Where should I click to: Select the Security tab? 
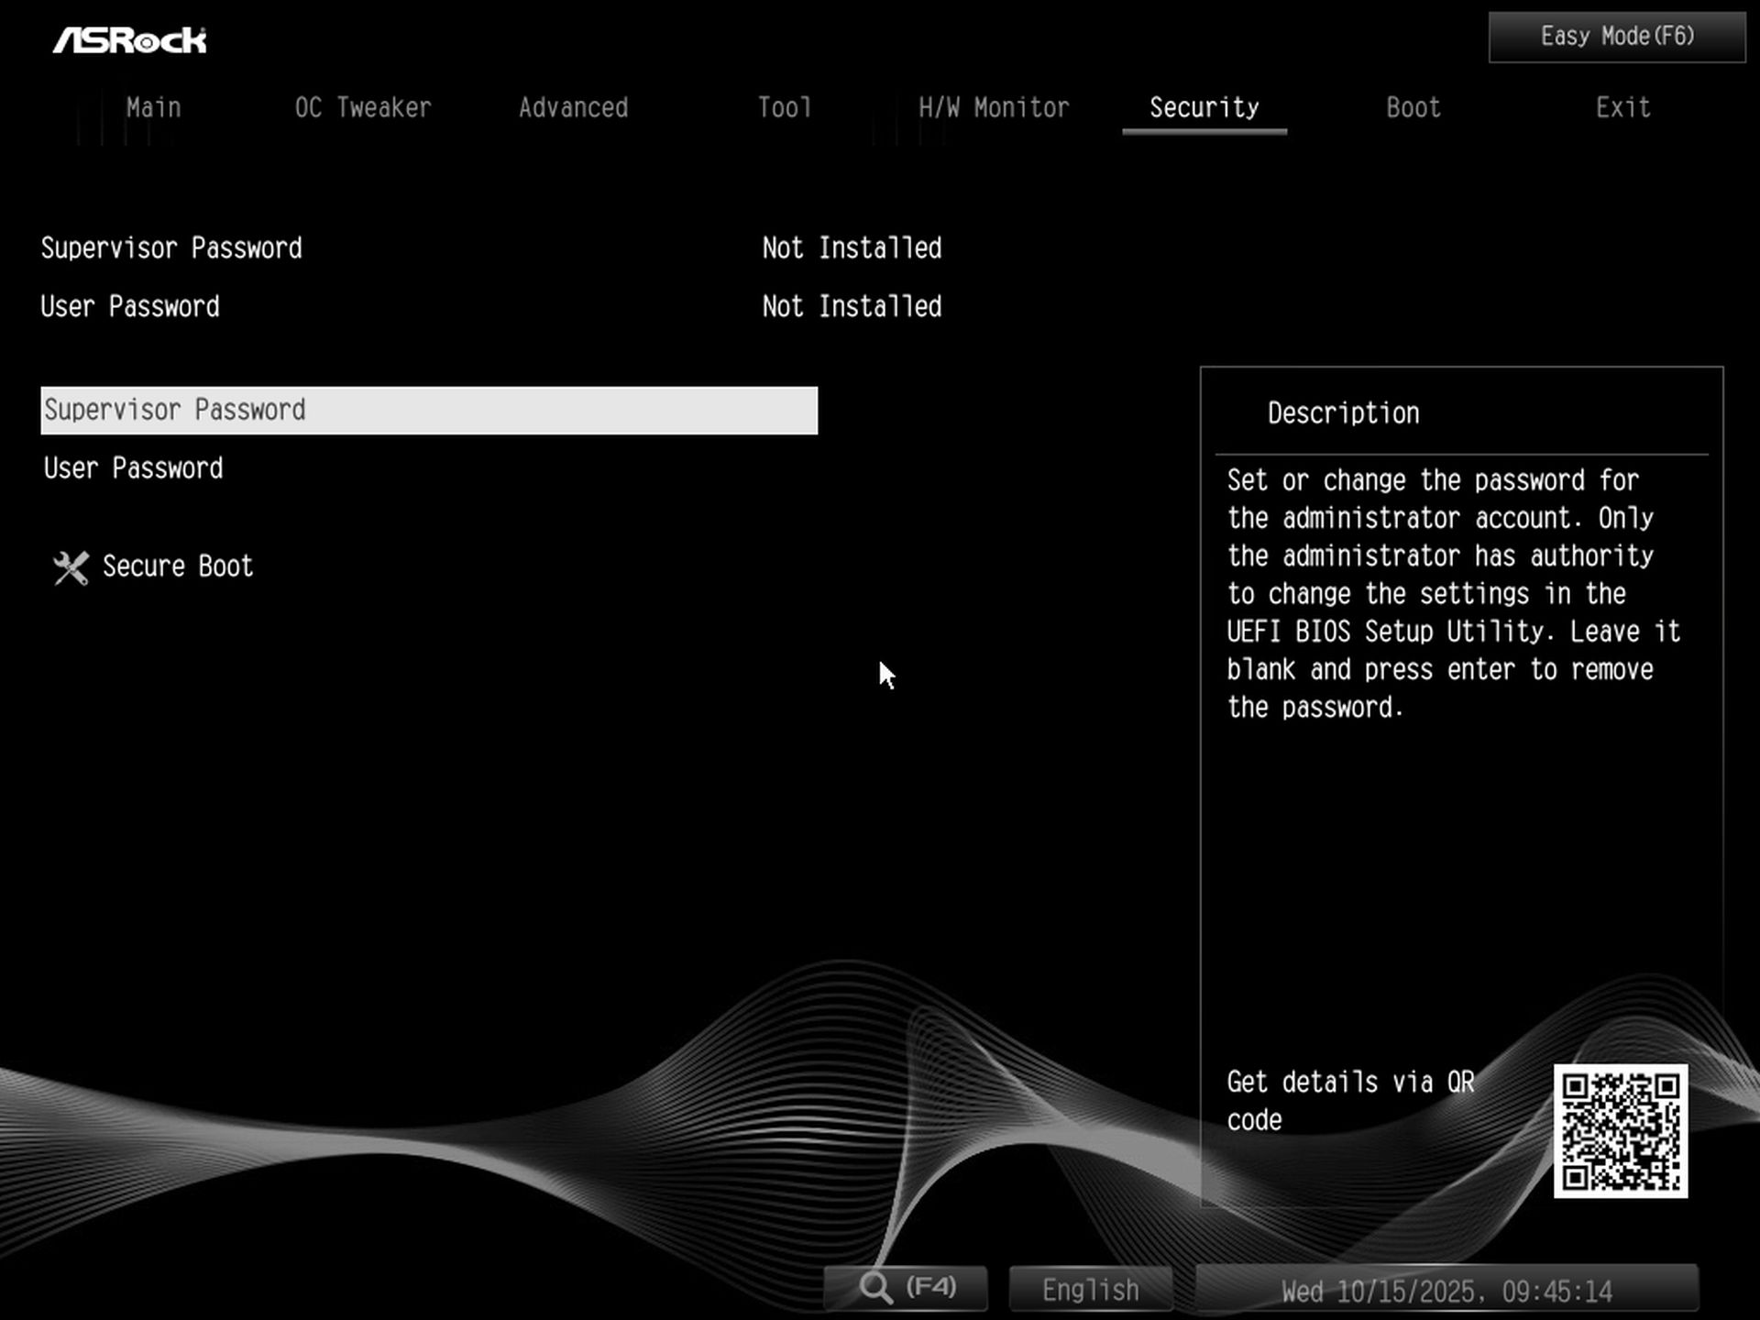pos(1204,108)
